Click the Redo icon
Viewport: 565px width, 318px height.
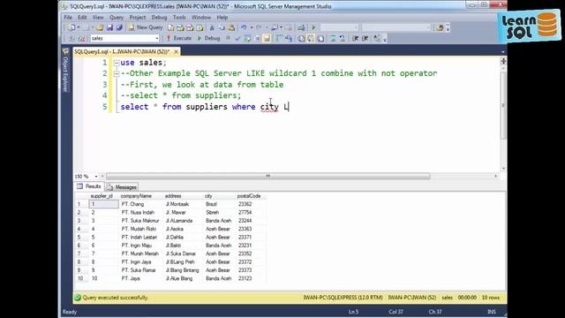[259, 27]
